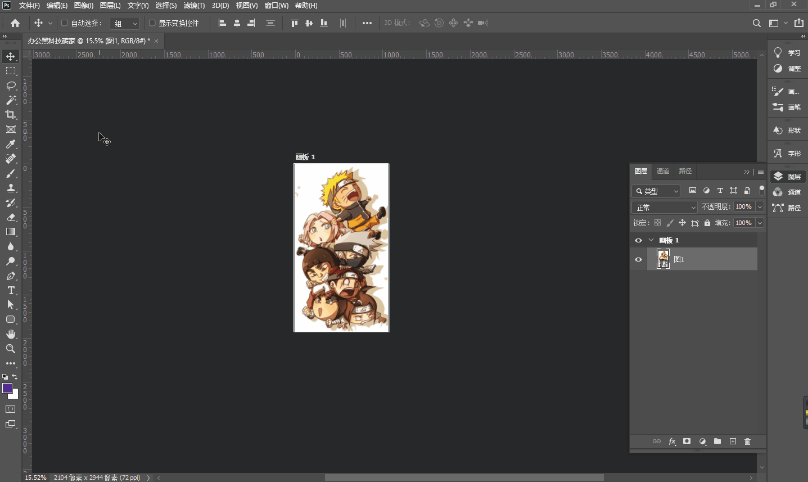Open the 画笔 panel
The height and width of the screenshot is (482, 808).
(787, 107)
